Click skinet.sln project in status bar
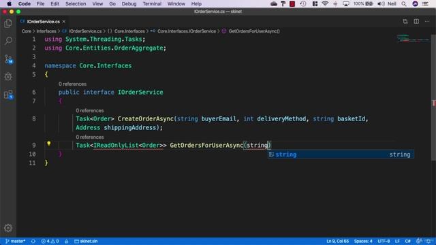The width and height of the screenshot is (436, 245). [86, 241]
